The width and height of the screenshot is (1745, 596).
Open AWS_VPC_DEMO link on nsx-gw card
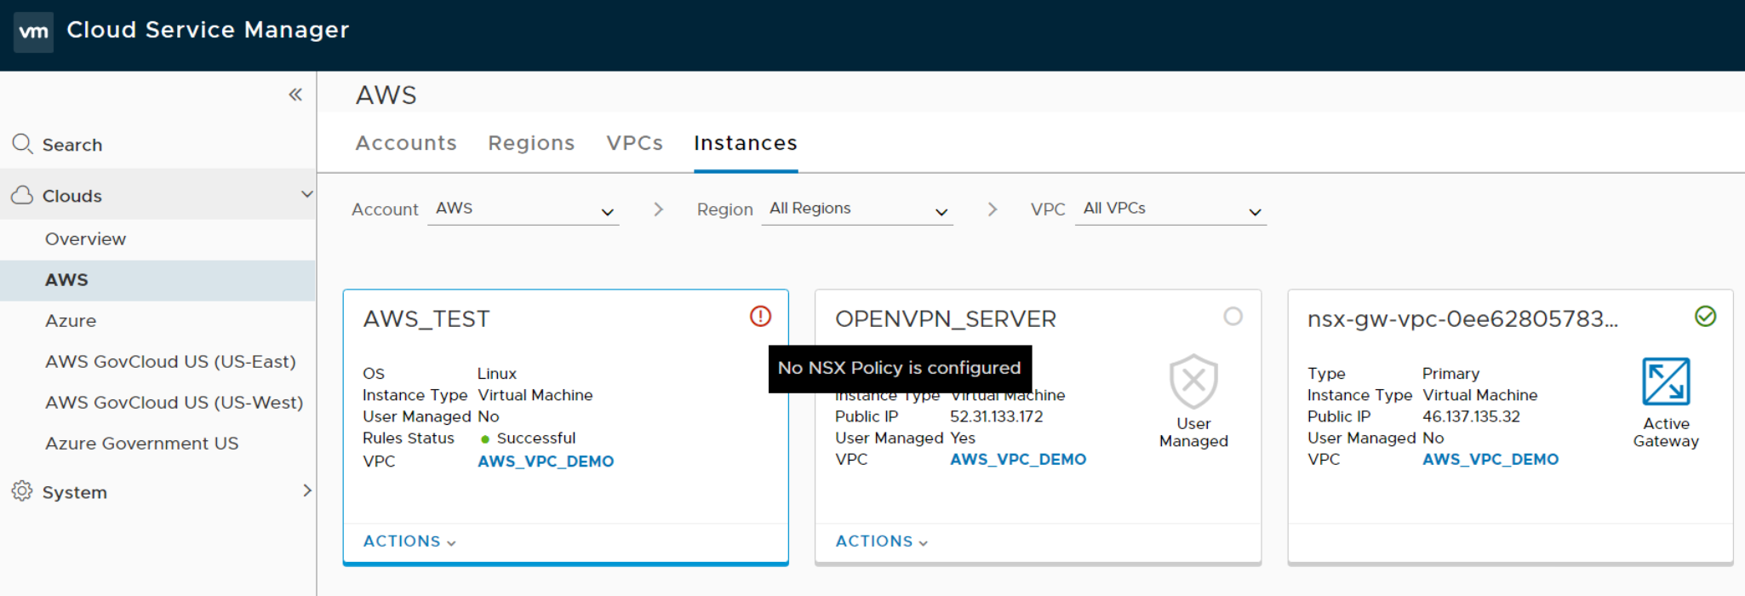1490,460
